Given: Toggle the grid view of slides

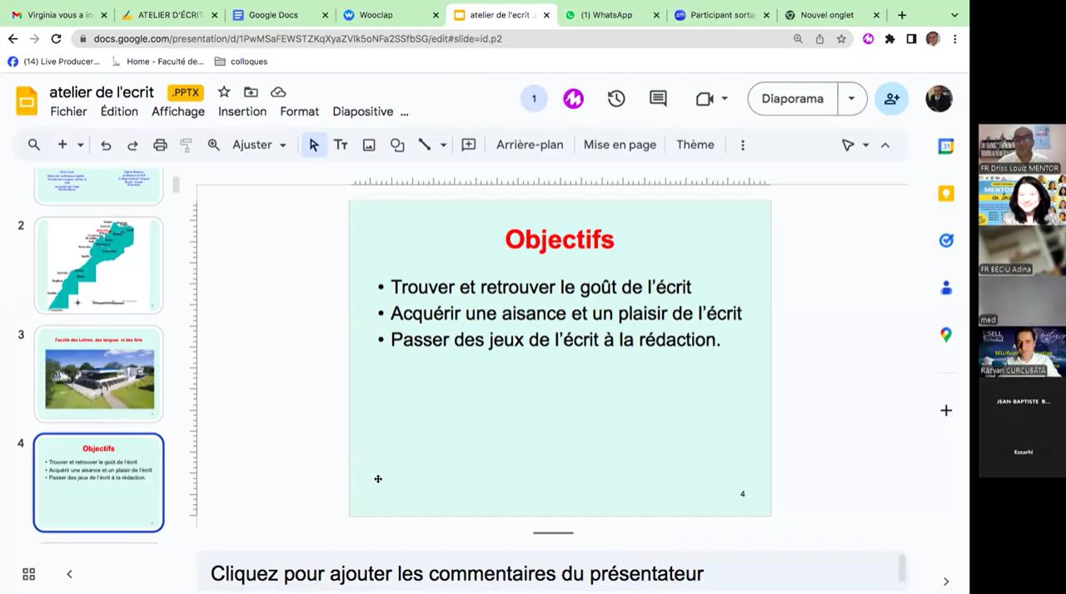Looking at the screenshot, I should click(28, 574).
